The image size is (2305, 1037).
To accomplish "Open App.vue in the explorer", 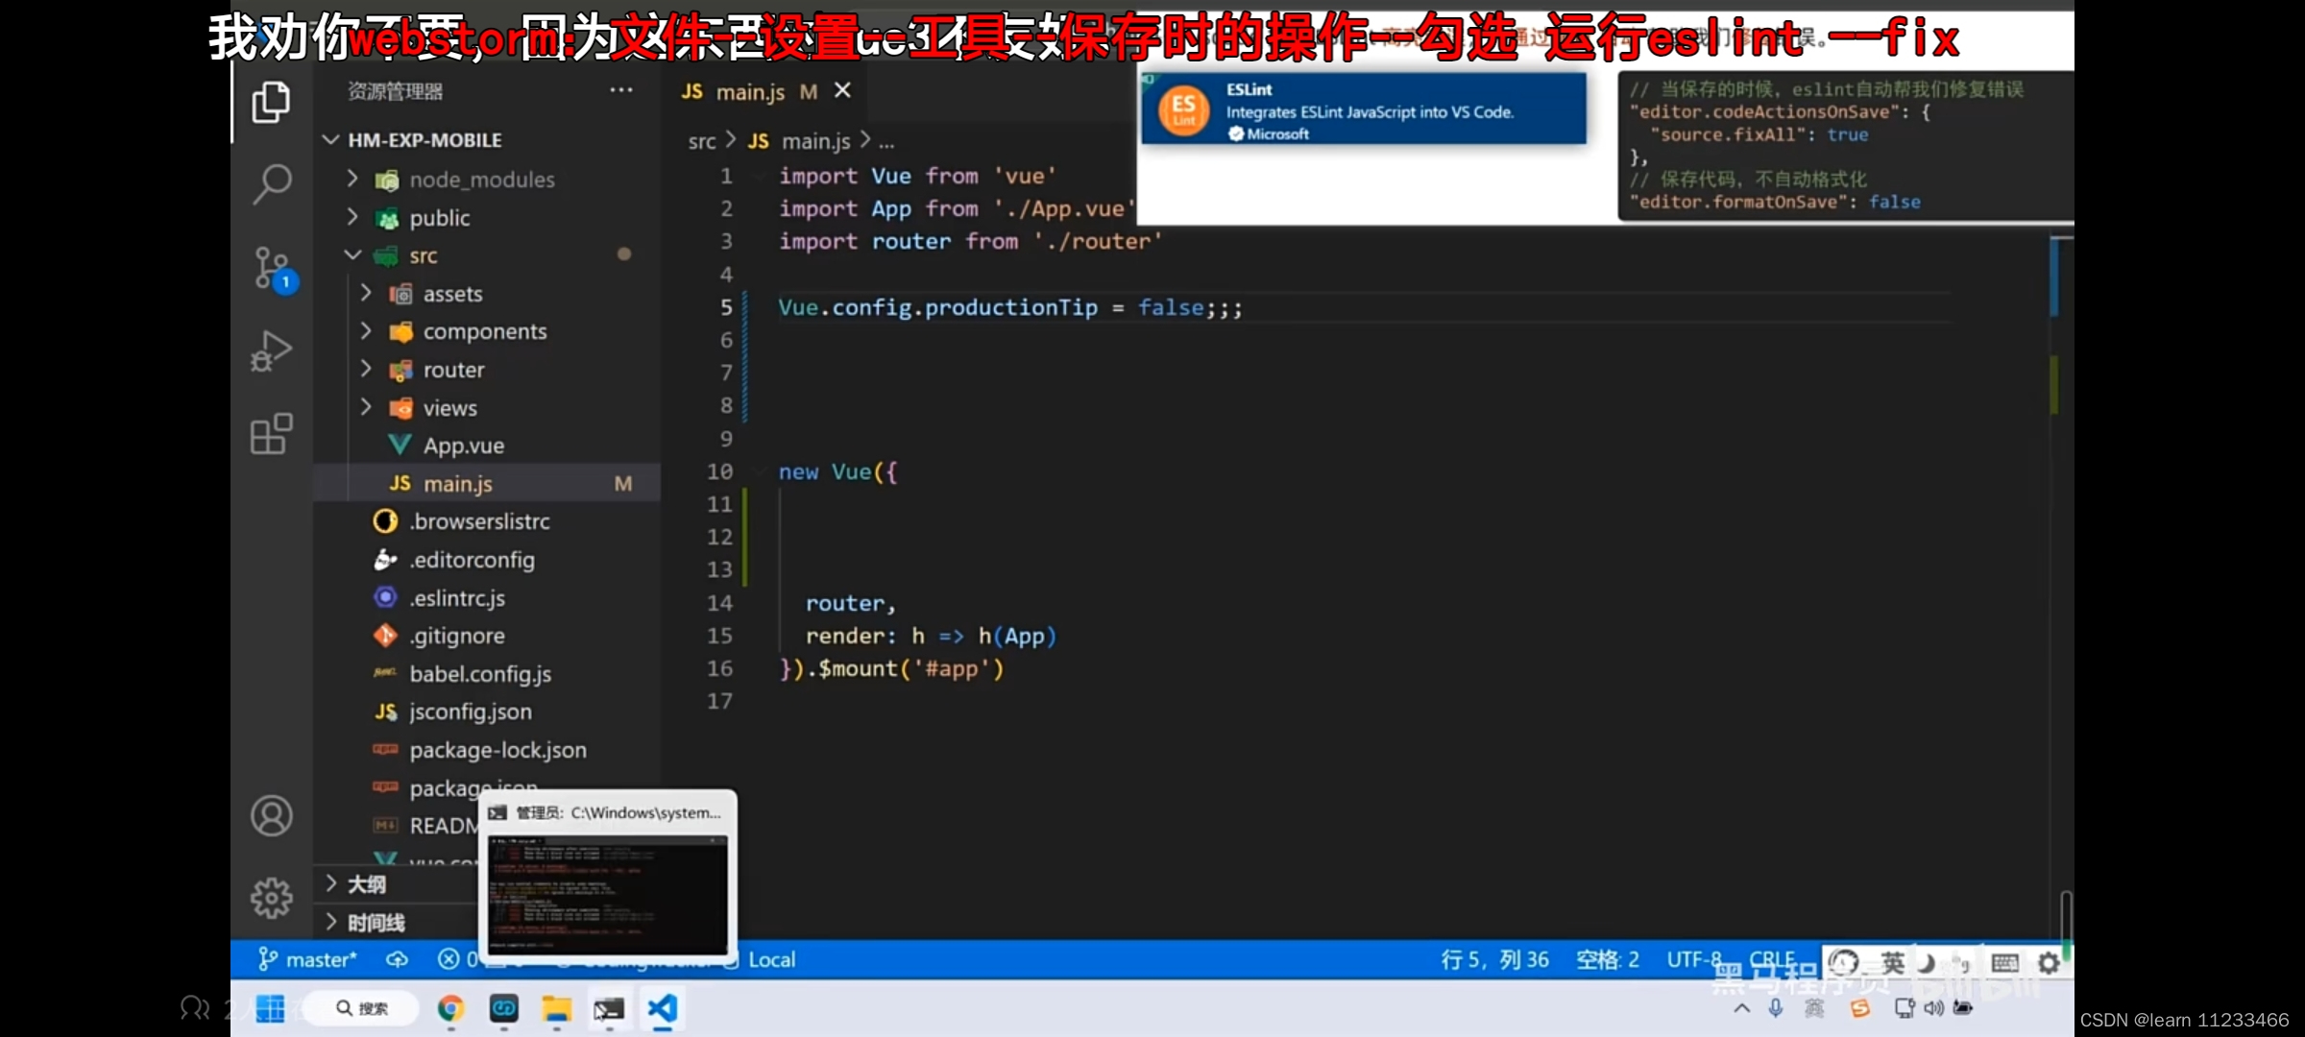I will click(464, 446).
